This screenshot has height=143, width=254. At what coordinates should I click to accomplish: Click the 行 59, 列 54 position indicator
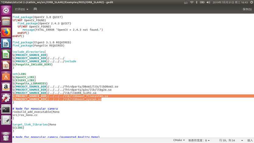(227, 140)
